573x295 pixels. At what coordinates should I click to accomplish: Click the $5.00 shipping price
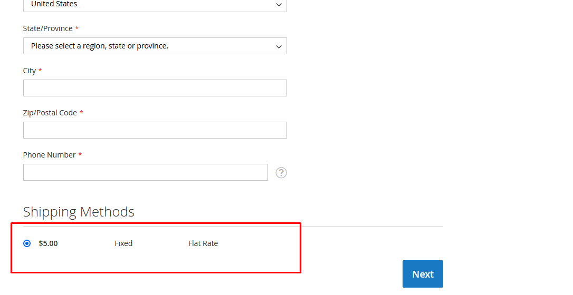pyautogui.click(x=49, y=243)
